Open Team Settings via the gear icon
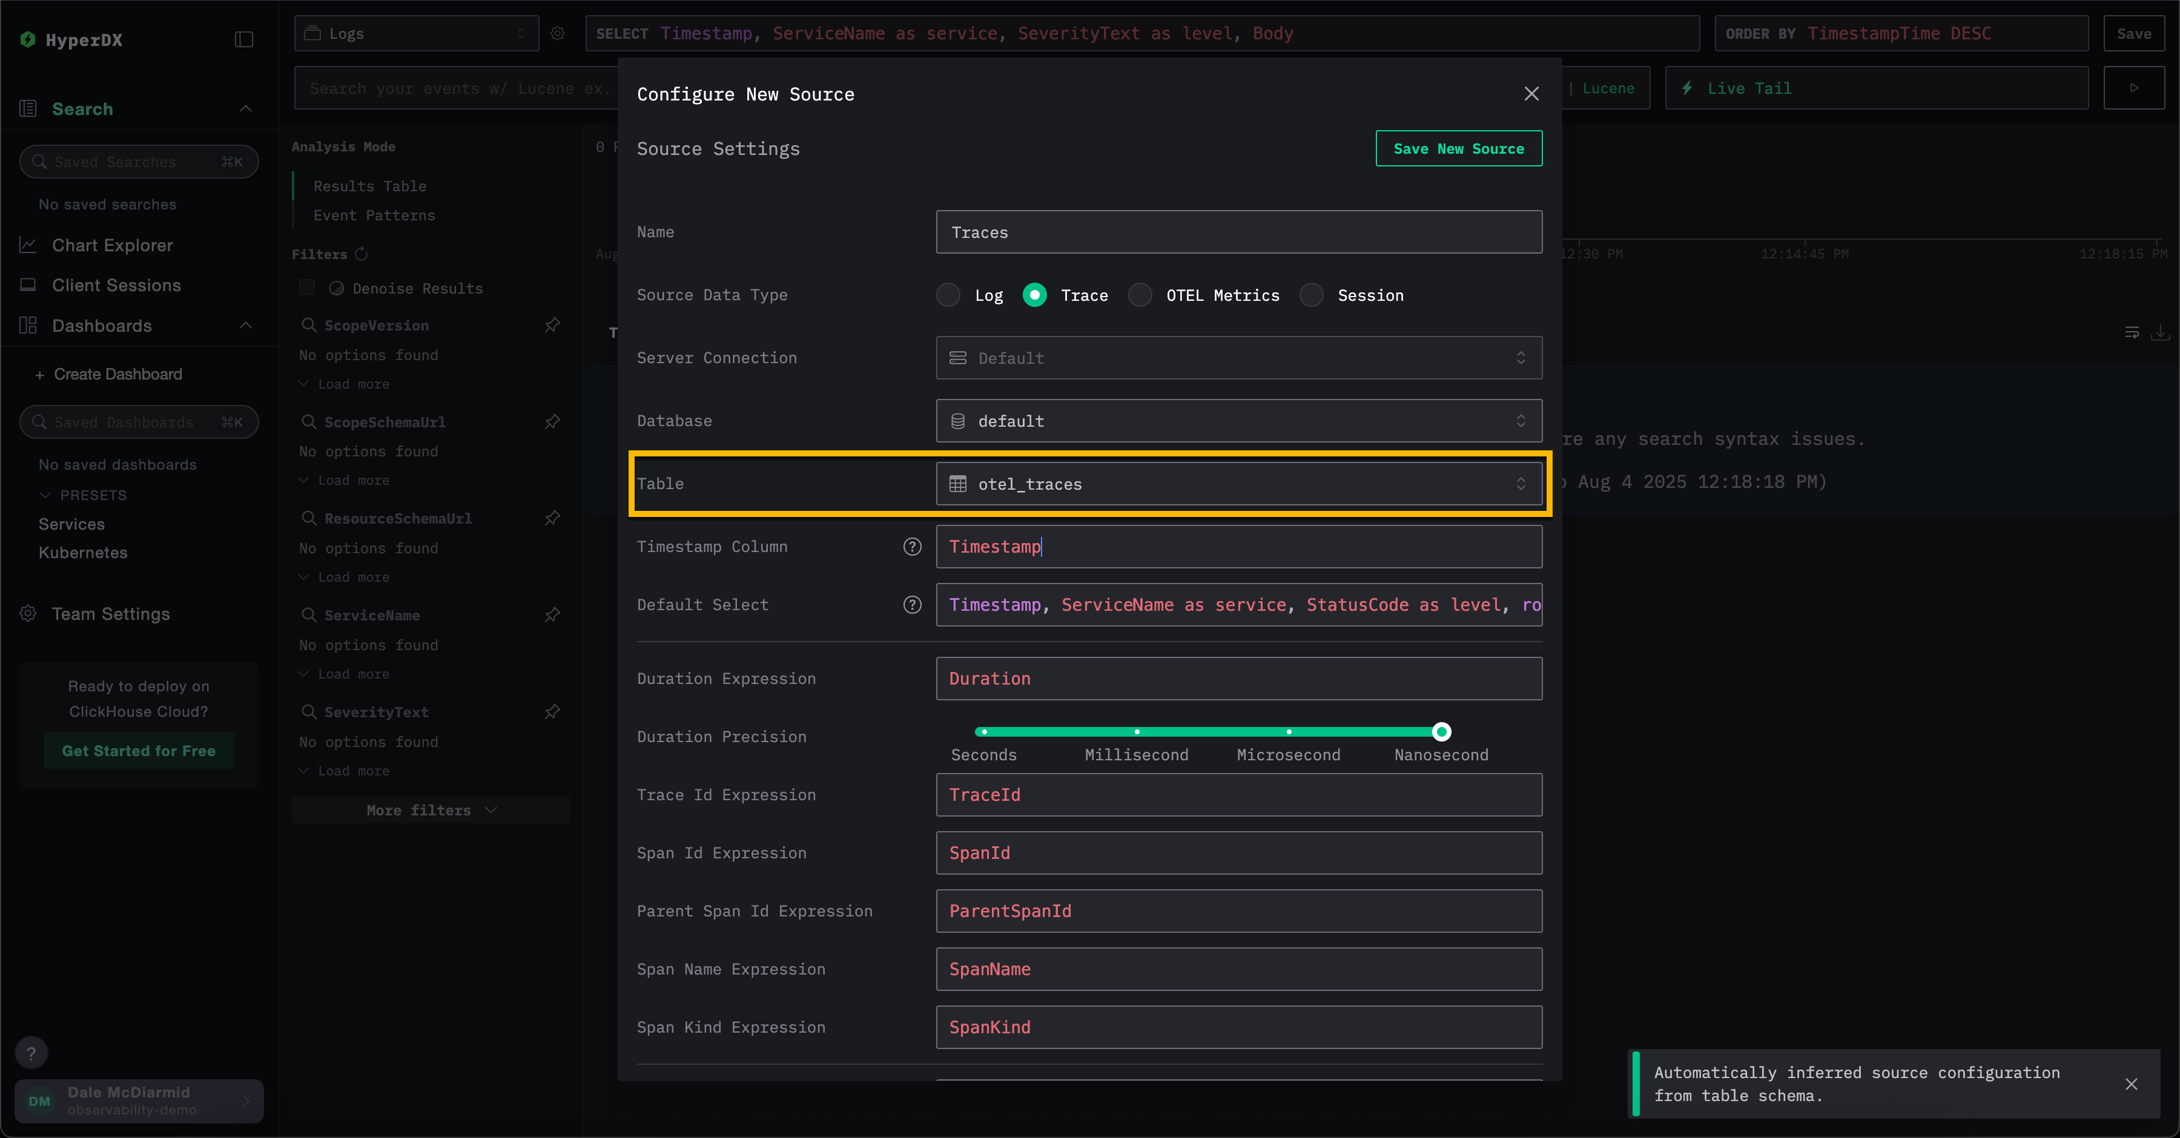This screenshot has height=1138, width=2180. click(x=28, y=614)
